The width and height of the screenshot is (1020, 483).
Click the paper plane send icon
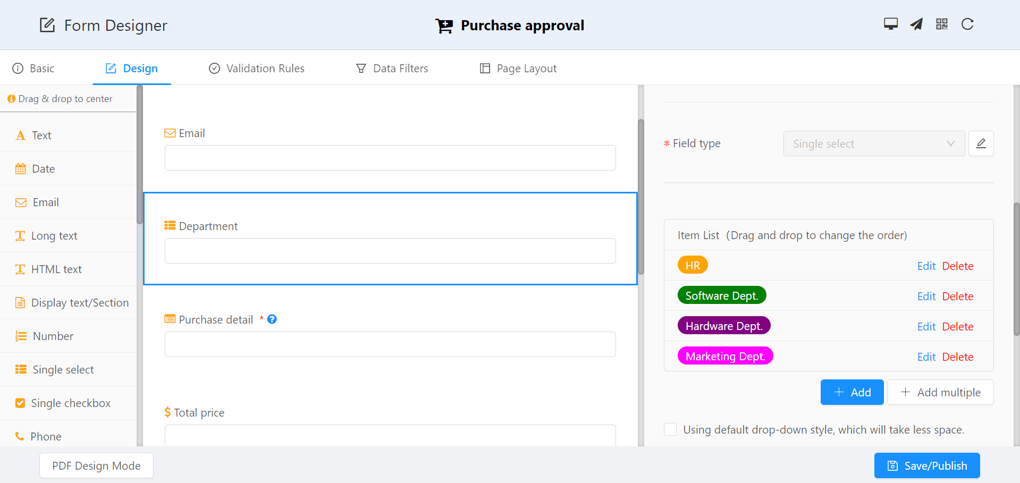[x=916, y=24]
